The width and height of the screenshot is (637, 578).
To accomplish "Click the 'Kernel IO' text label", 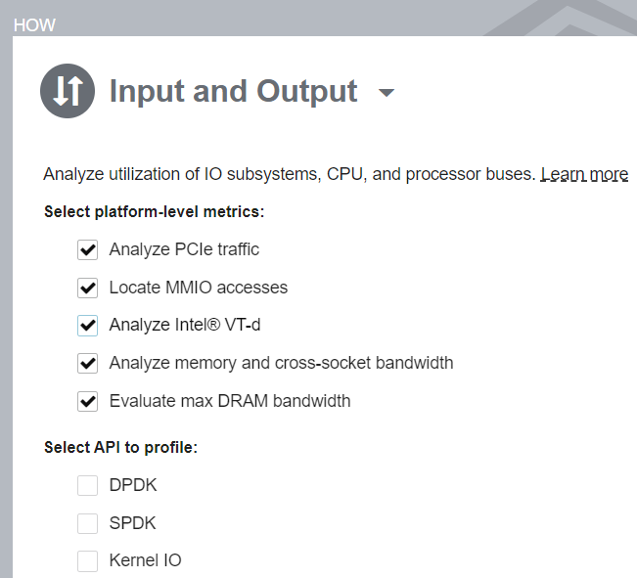I will [145, 560].
